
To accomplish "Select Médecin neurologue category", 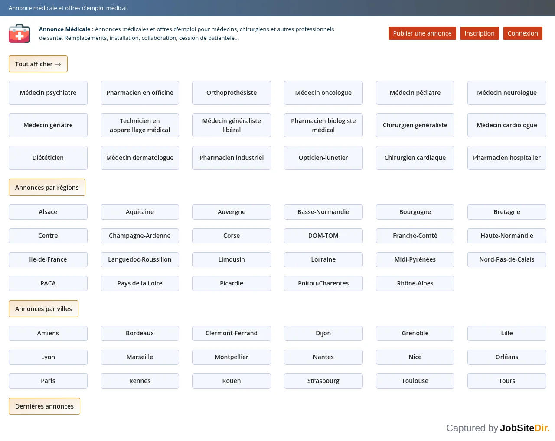I will pos(507,93).
